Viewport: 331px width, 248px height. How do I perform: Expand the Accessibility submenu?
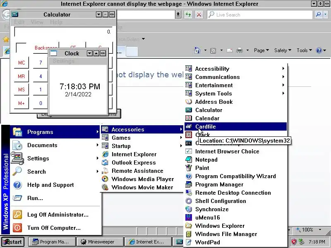[235, 69]
